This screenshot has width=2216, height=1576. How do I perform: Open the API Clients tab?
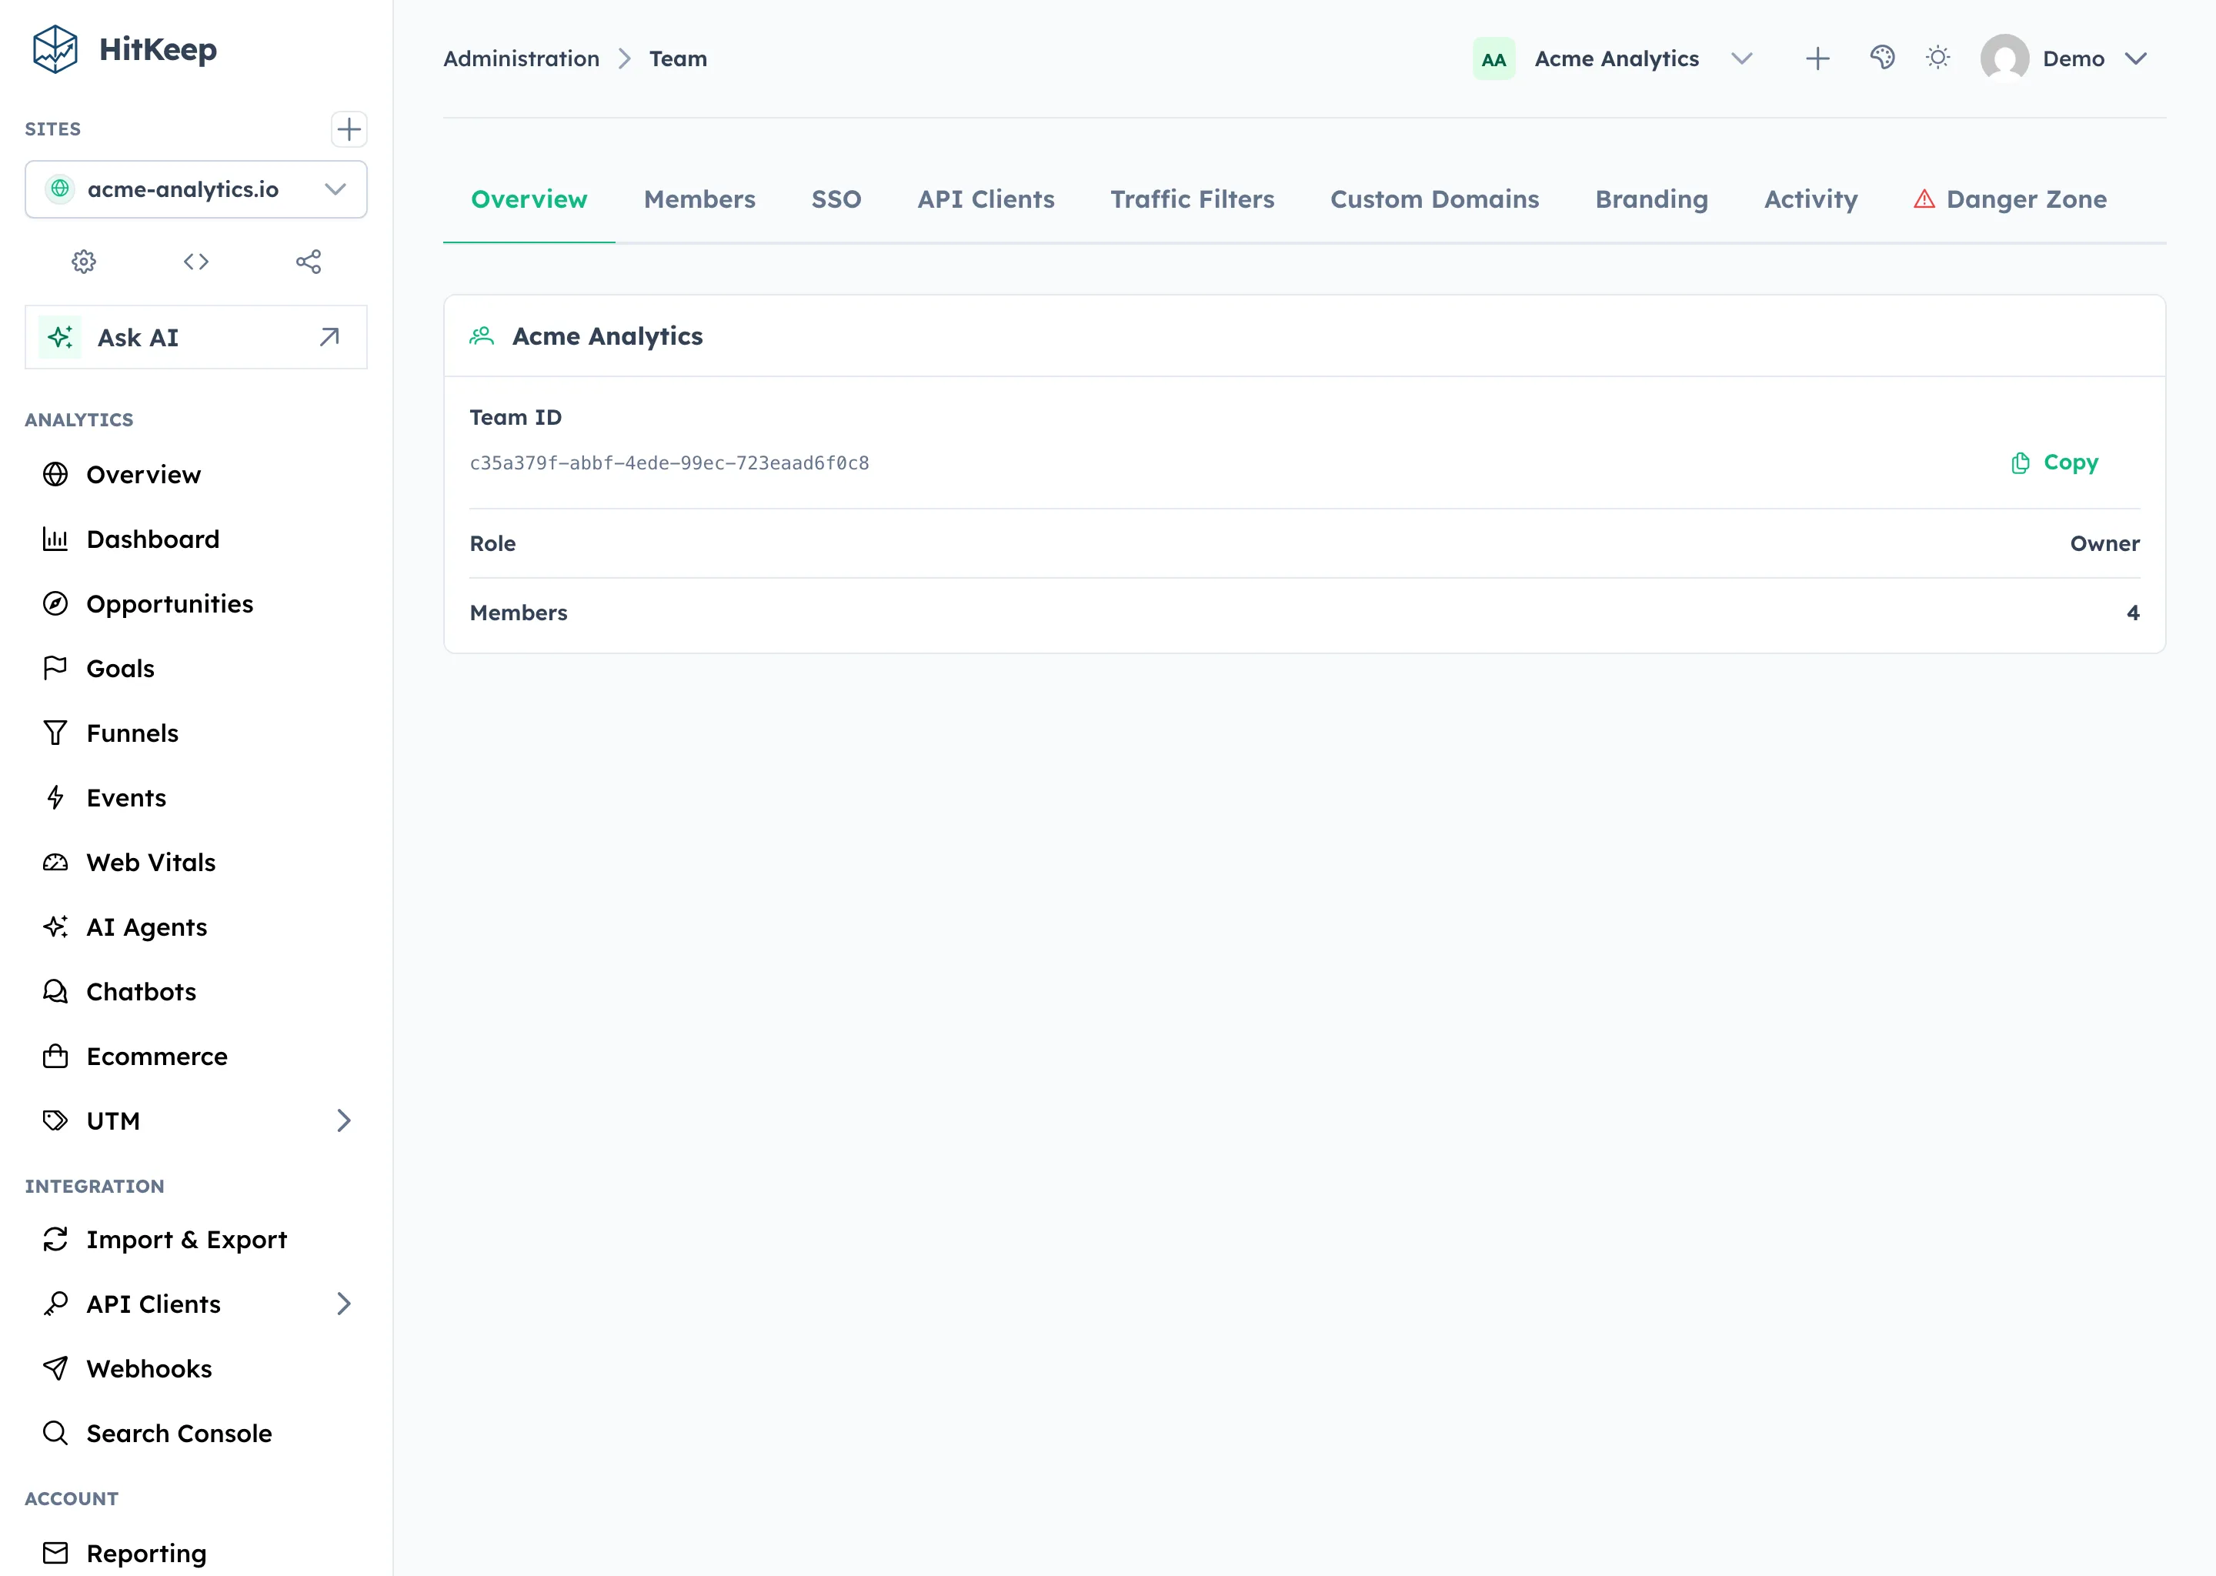[x=986, y=199]
